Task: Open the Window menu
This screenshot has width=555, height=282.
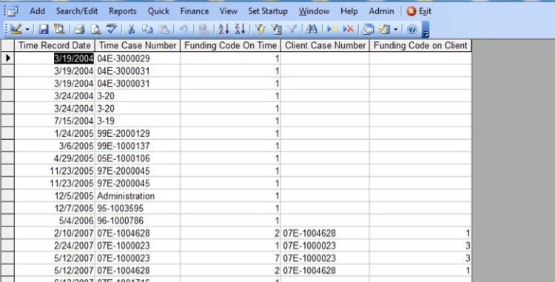Action: click(x=314, y=11)
